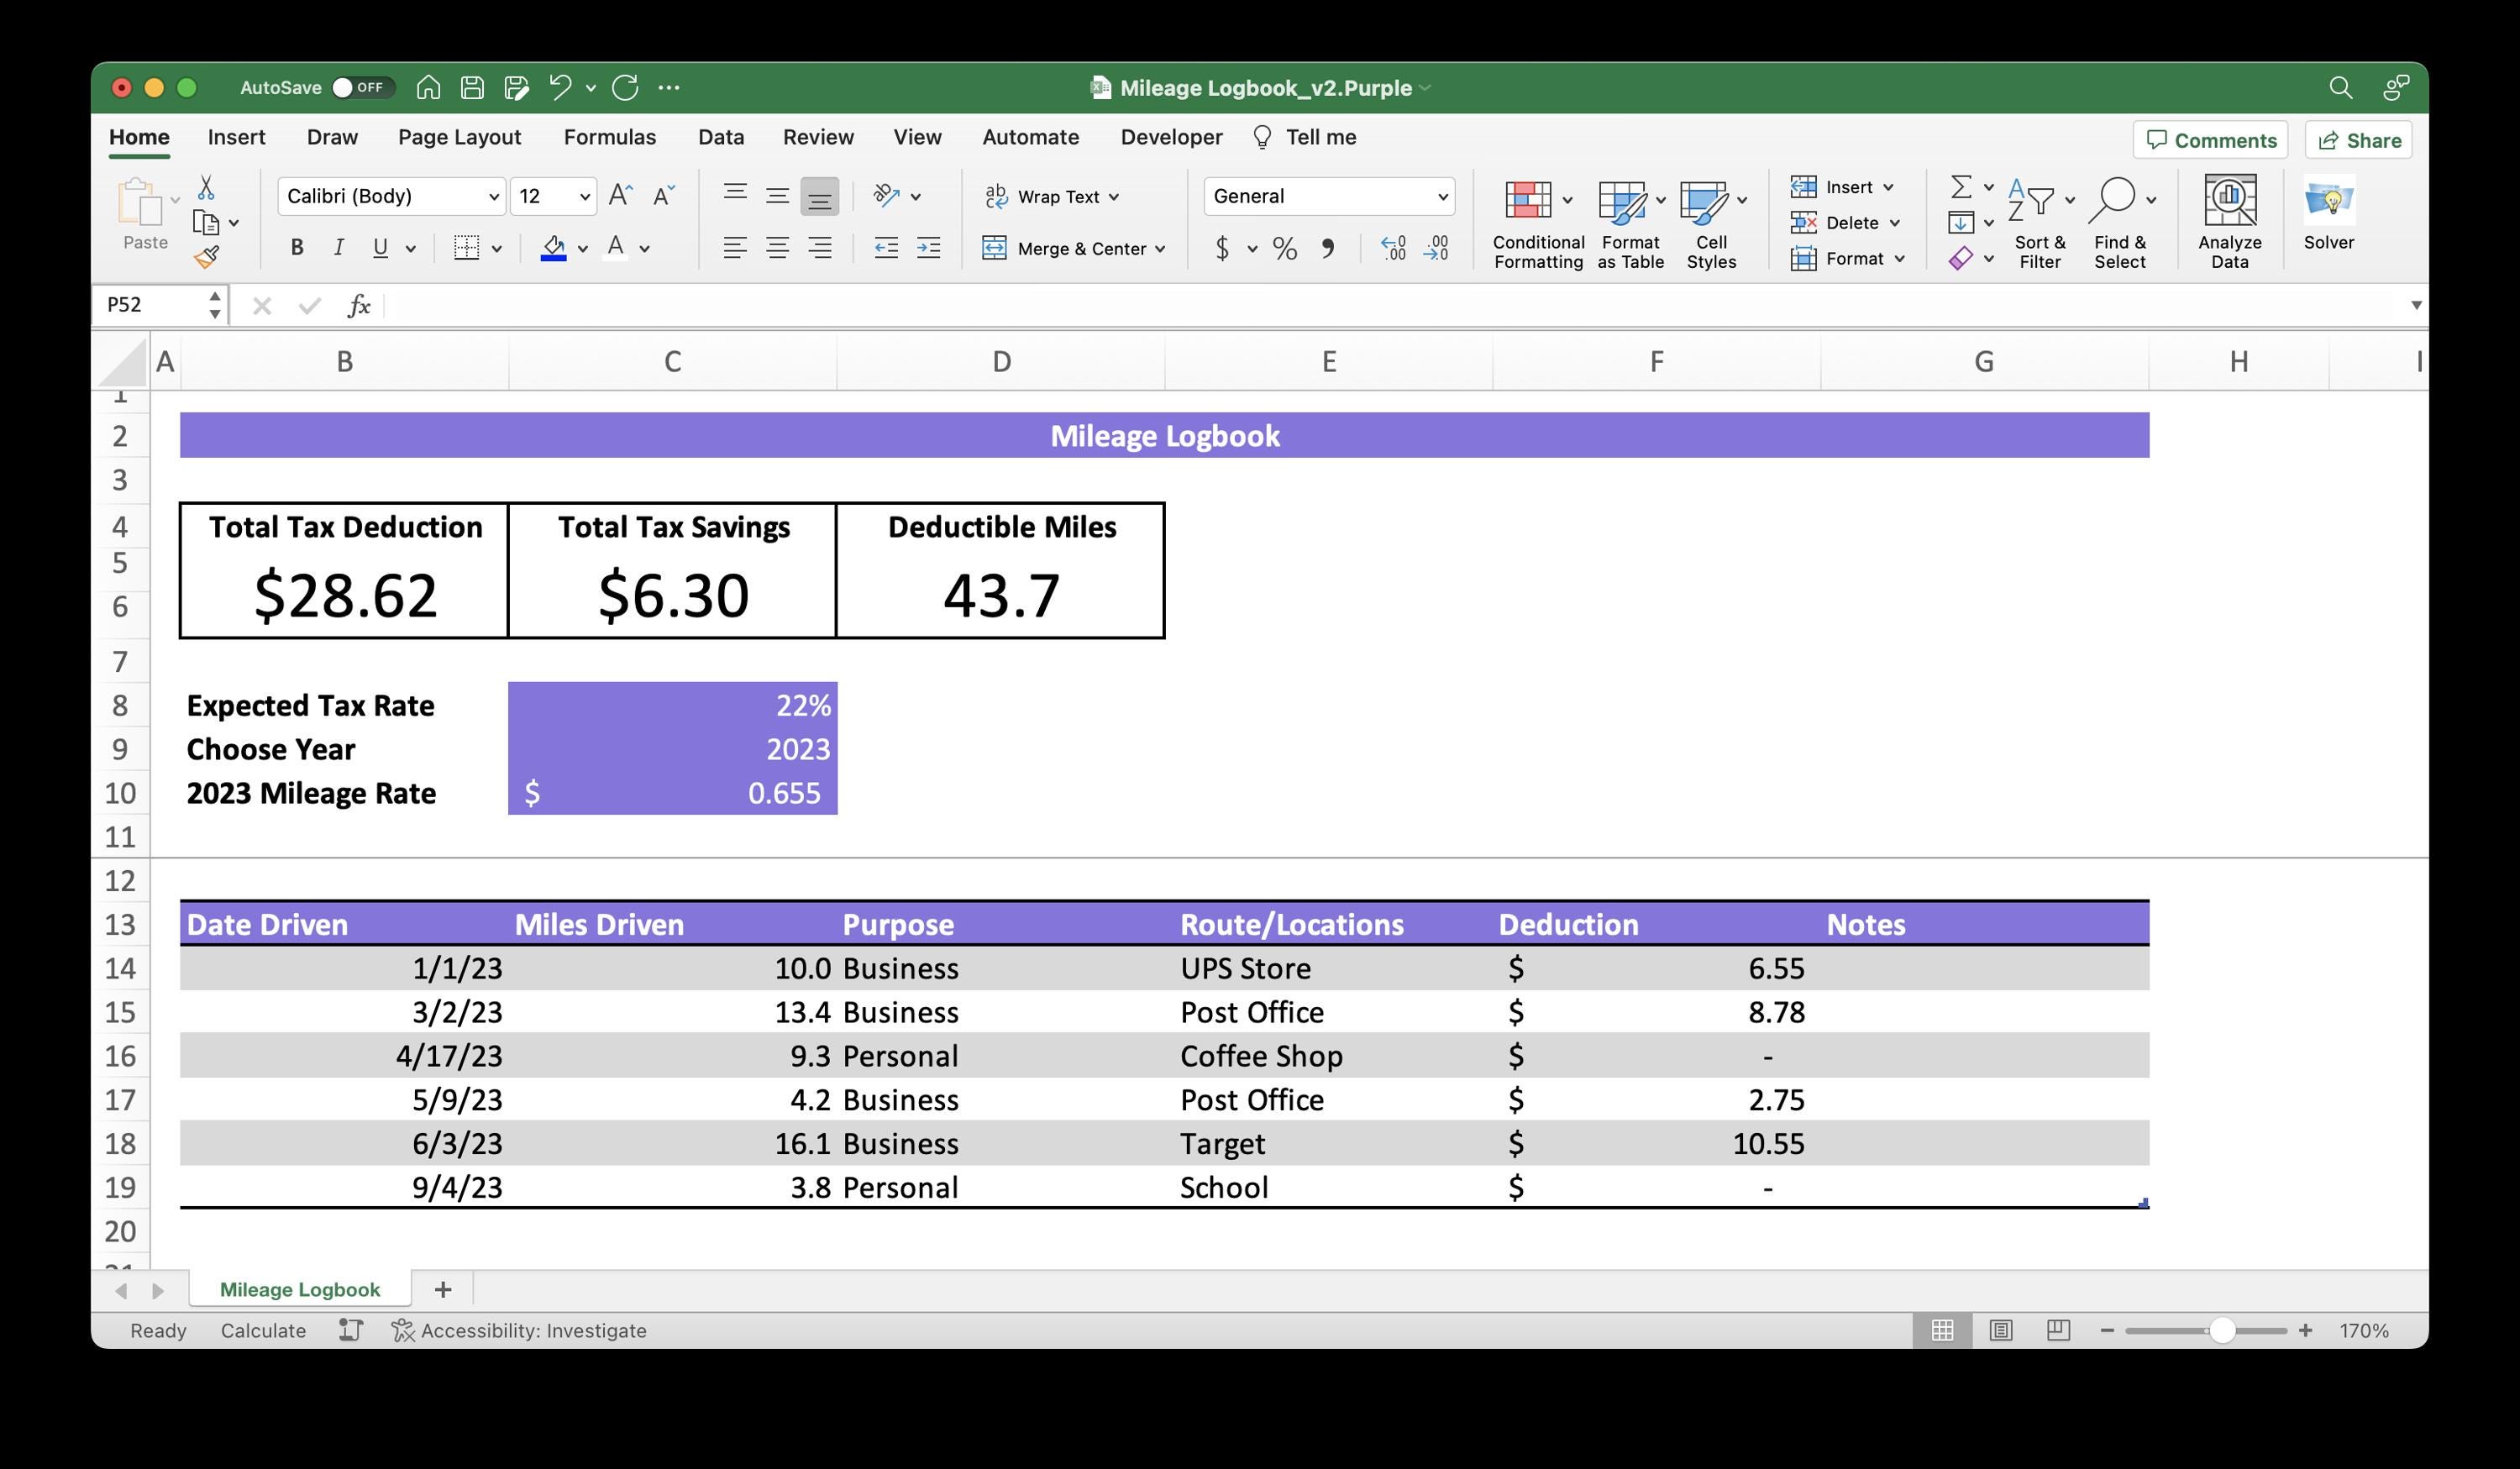
Task: Click the AutoSum sigma icon
Action: click(x=1961, y=187)
